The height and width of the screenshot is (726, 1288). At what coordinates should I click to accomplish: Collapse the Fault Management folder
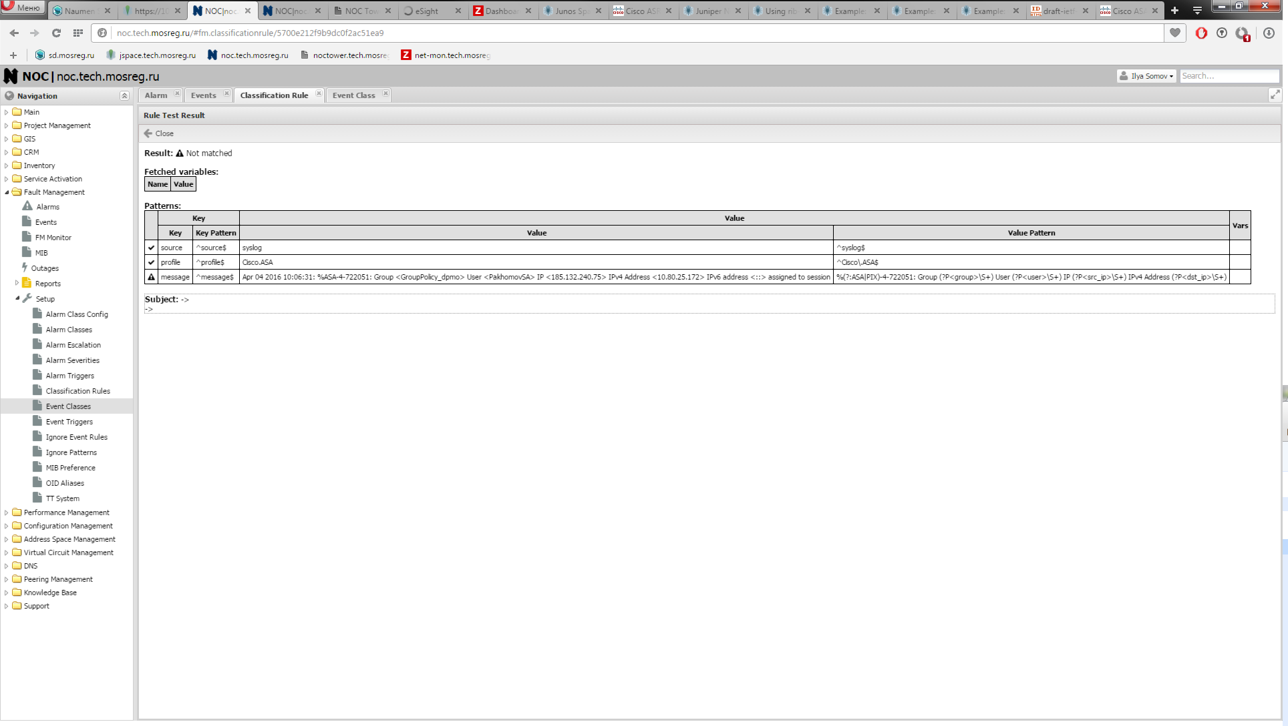7,192
